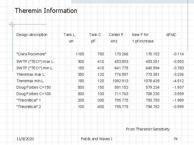Click the 'From Theremin Sensitivity' source note
The image size is (194, 145).
pyautogui.click(x=148, y=129)
